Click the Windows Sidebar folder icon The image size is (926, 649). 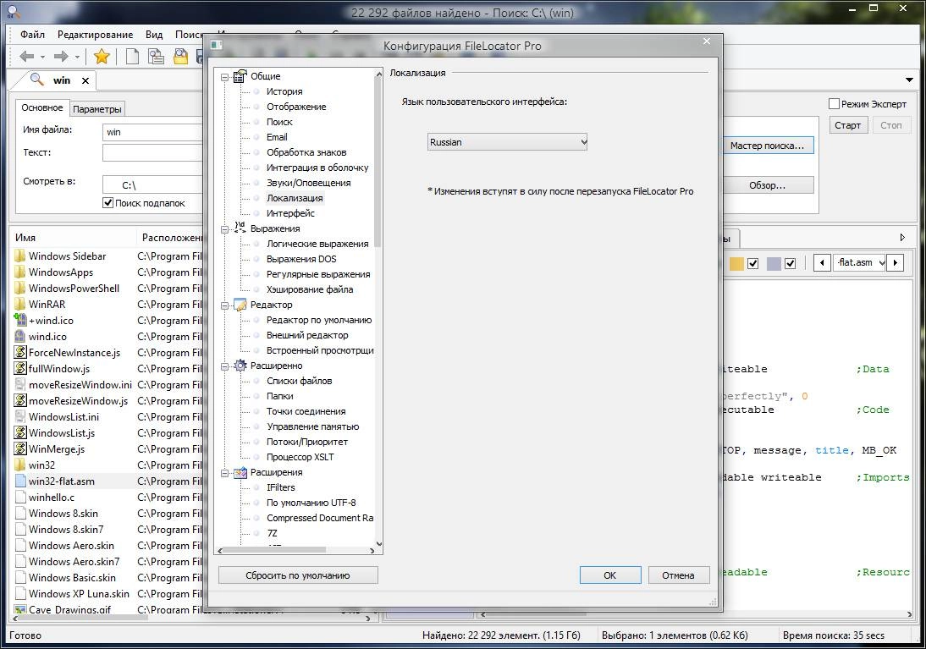(20, 256)
